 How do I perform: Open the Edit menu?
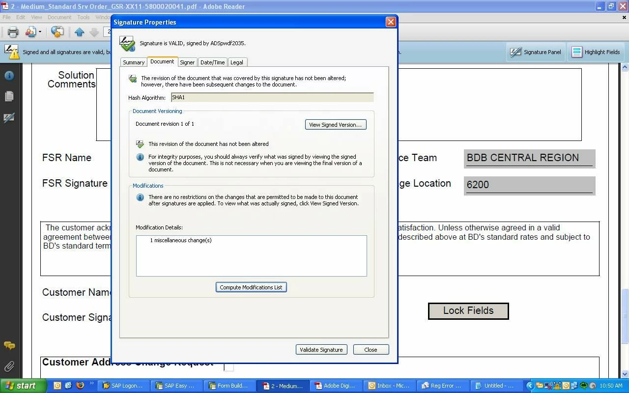click(21, 17)
